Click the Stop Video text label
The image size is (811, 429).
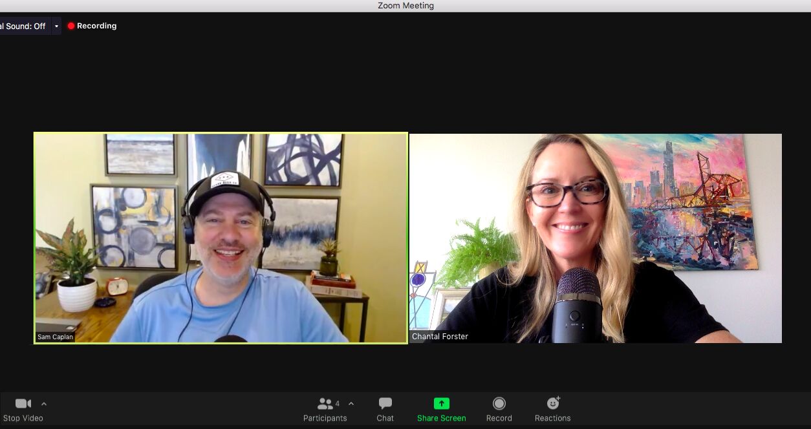(x=23, y=418)
